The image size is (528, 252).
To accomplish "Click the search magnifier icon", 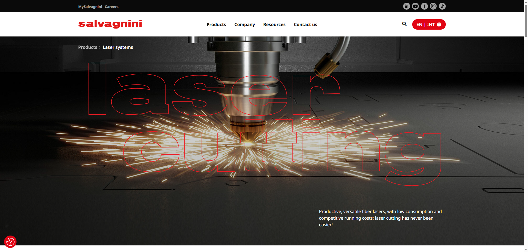I will click(404, 24).
